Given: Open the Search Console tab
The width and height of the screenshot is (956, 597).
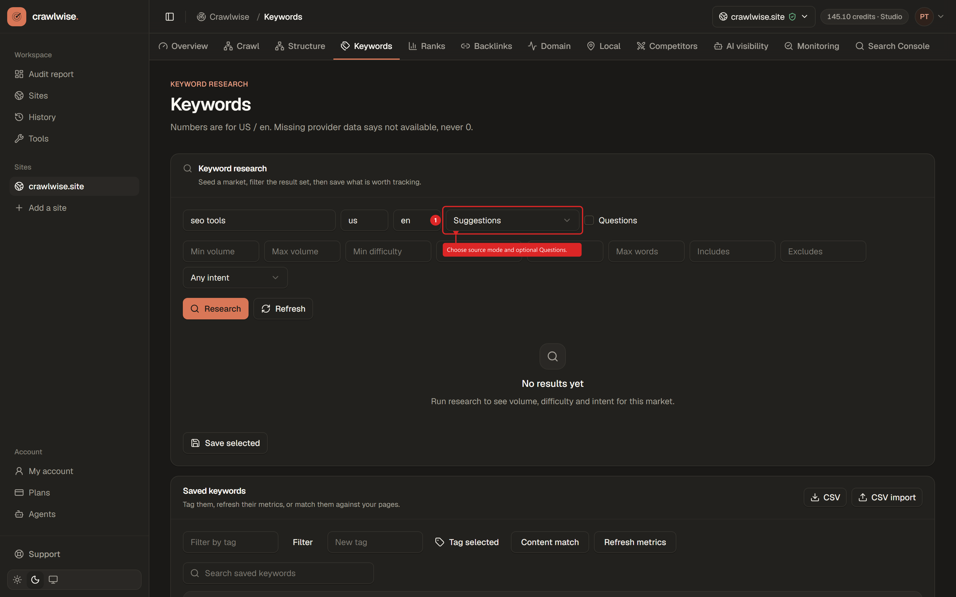Looking at the screenshot, I should click(x=892, y=46).
